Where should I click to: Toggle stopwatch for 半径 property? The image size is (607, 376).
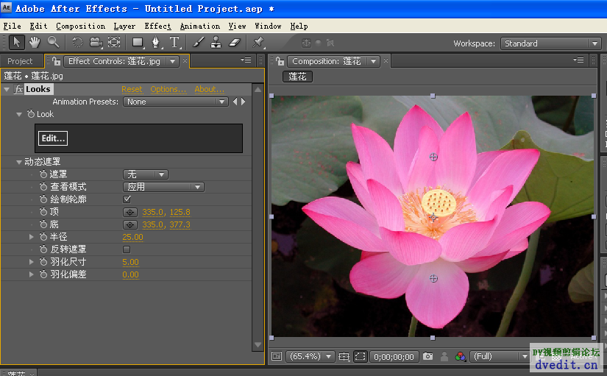pyautogui.click(x=43, y=237)
